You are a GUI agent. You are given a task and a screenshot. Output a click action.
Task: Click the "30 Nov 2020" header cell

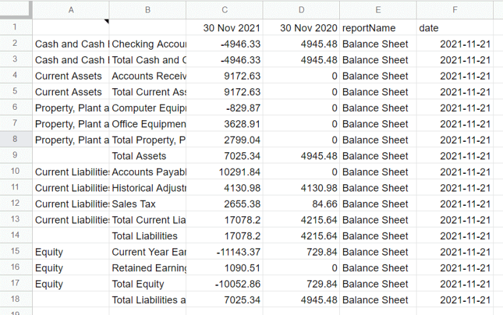(x=301, y=28)
